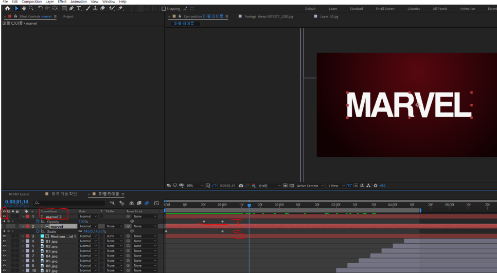Open blending Mode dropdown for marvel 2
This screenshot has height=273, width=497.
point(88,216)
